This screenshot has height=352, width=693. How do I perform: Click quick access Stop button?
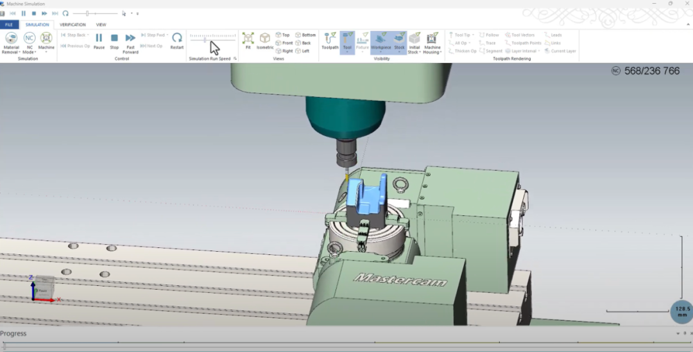click(x=33, y=13)
